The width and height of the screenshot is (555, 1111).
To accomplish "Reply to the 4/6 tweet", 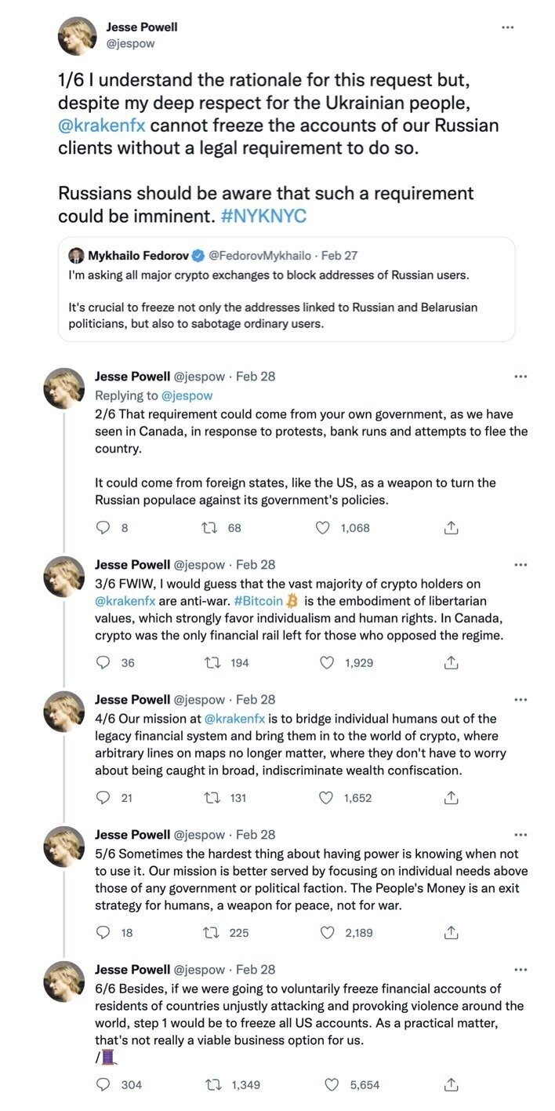I will click(x=103, y=798).
